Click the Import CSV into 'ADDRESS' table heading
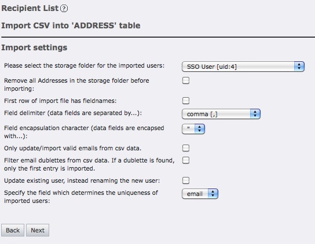 [71, 25]
